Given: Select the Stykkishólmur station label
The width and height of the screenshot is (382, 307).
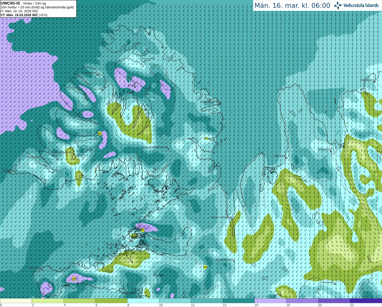Looking at the screenshot, I should click(x=114, y=244).
